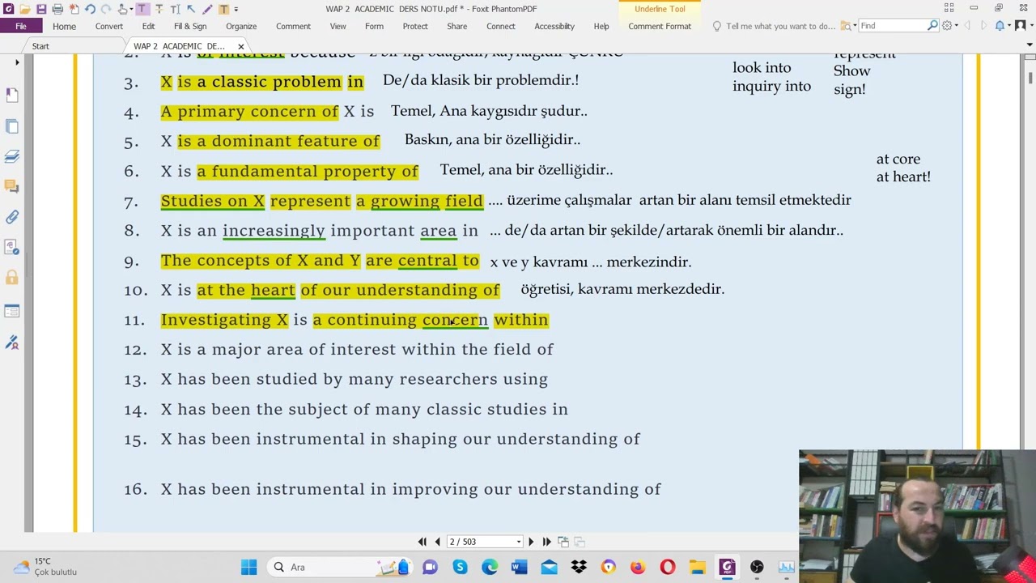This screenshot has height=583, width=1036.
Task: Pick the Select Annotation arrow tool
Action: (x=191, y=9)
